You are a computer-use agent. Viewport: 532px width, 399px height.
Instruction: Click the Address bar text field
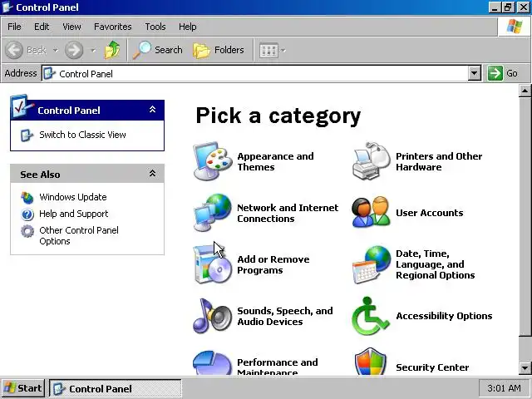[x=254, y=73]
